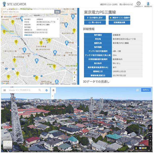Expand the imagery strip double chevron
This screenshot has height=153, width=154.
click(150, 148)
